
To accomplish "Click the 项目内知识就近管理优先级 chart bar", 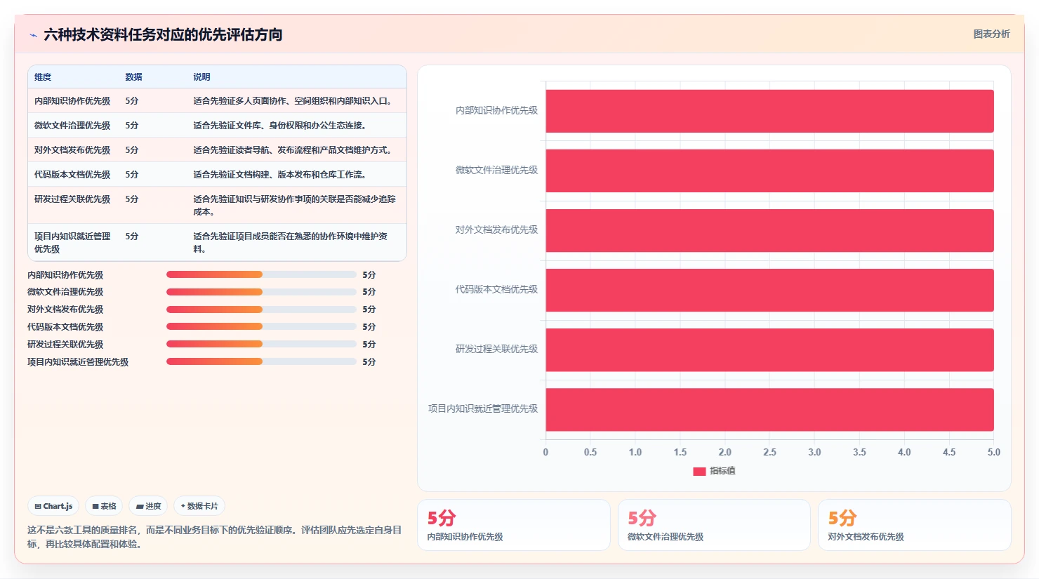I will point(769,409).
